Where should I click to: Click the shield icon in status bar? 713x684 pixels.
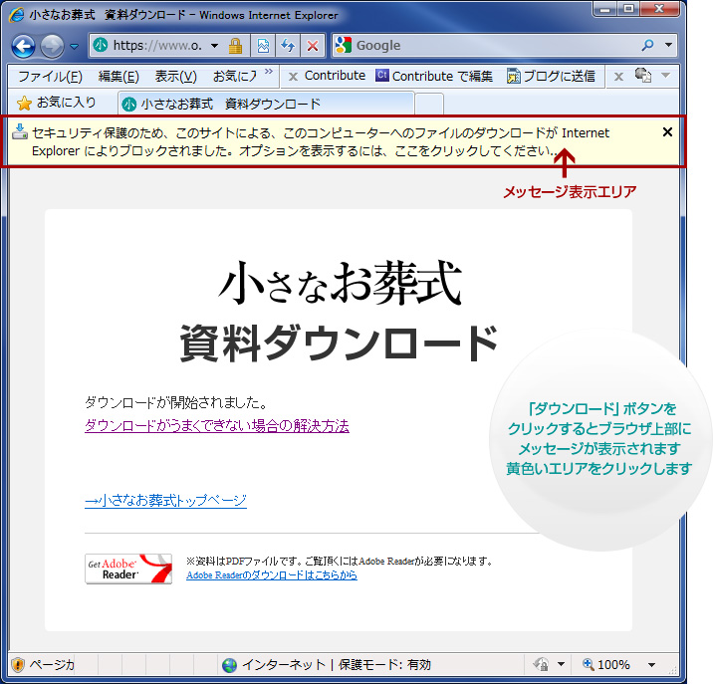[18, 665]
